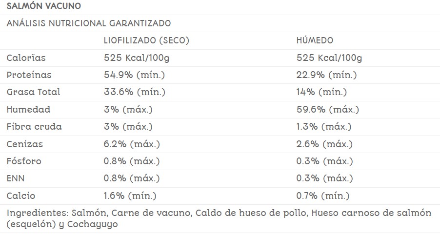440x234 pixels.
Task: Select the Humedad row label
Action: click(28, 110)
